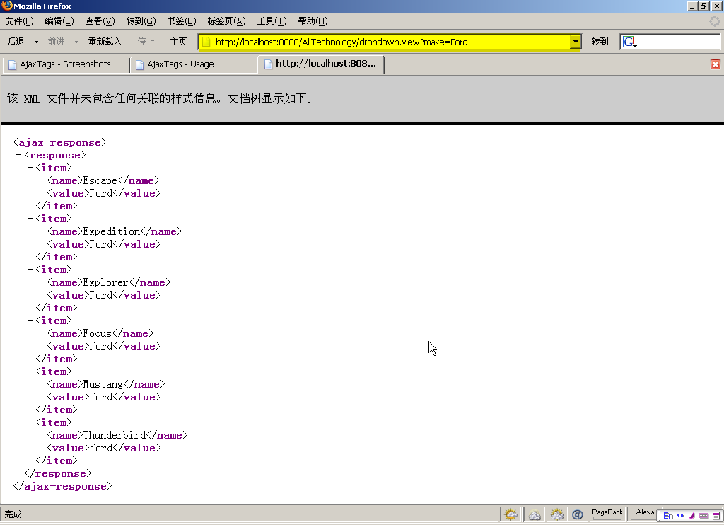724x525 pixels.
Task: Collapse the ajax-response root node
Action: 7,142
